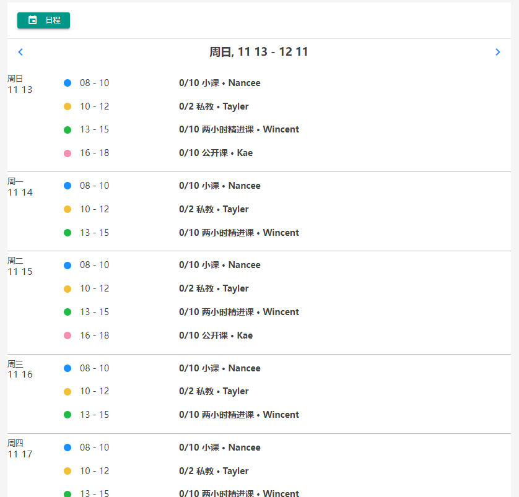519x497 pixels.
Task: Click green dot for 周一 13 - 15 class
Action: pyautogui.click(x=68, y=233)
